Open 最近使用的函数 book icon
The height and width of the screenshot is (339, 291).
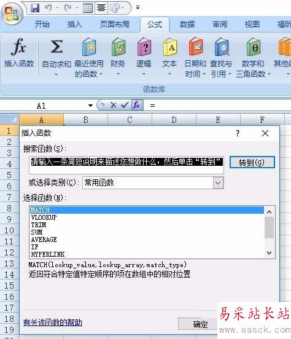pos(89,47)
